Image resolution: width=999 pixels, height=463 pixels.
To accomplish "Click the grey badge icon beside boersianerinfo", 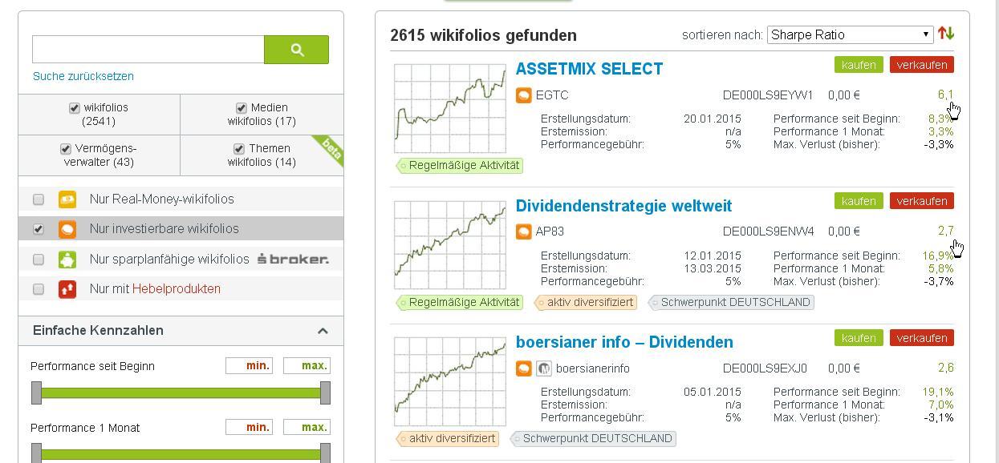I will 543,368.
